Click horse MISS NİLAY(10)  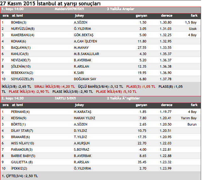(22, 143)
